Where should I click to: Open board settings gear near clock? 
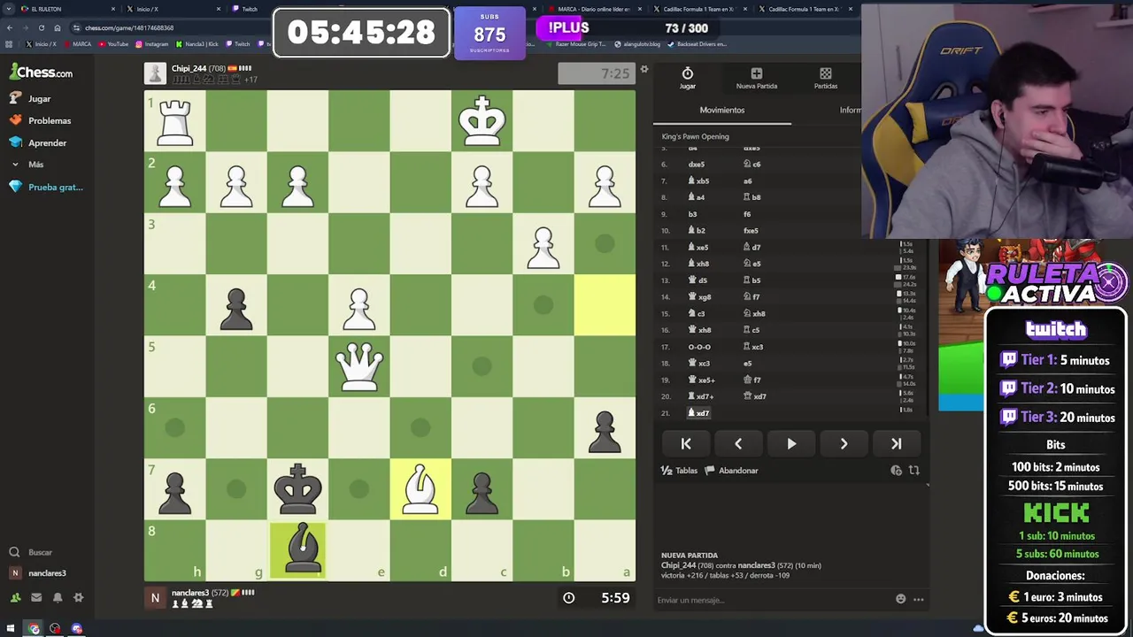644,69
